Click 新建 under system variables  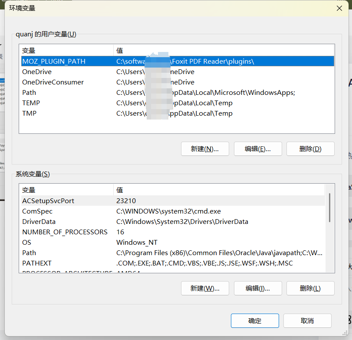(x=205, y=288)
